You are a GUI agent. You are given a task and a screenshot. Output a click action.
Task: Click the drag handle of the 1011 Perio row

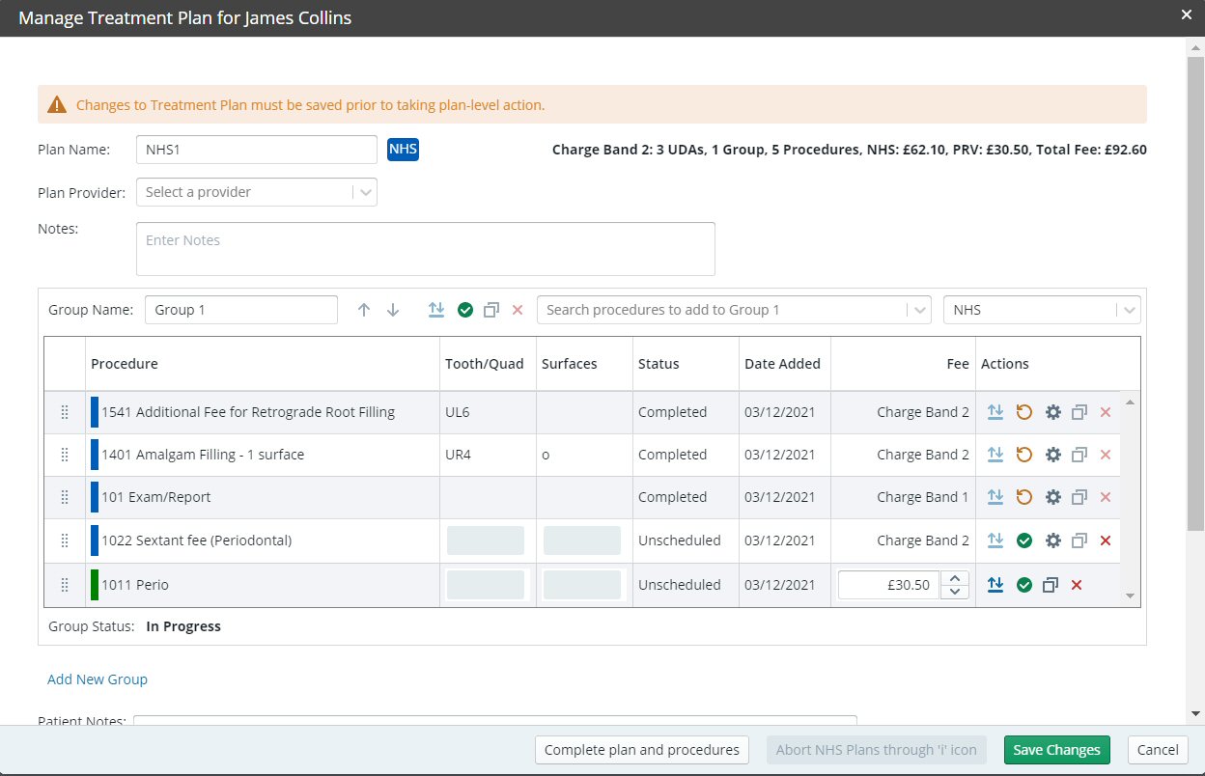[65, 585]
